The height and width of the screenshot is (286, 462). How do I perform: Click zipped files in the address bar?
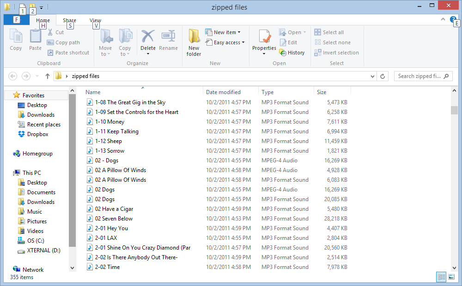pyautogui.click(x=85, y=76)
